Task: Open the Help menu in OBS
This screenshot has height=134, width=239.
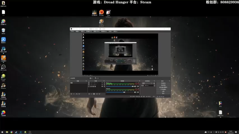Action: pos(115,32)
